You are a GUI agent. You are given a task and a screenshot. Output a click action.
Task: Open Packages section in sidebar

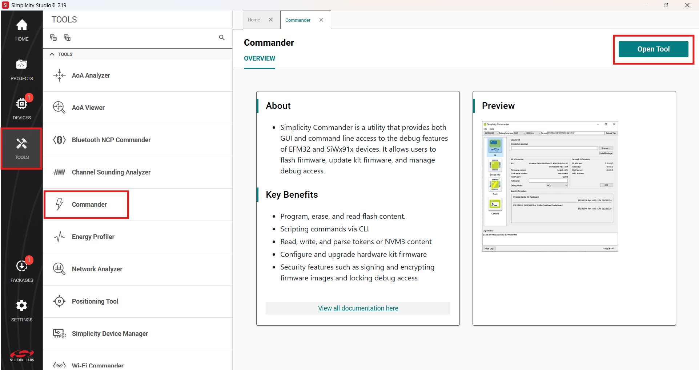[x=22, y=271]
